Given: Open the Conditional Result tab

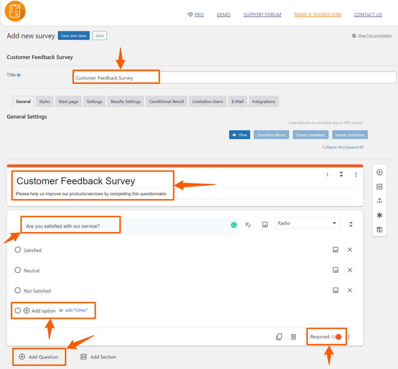Looking at the screenshot, I should pos(166,101).
